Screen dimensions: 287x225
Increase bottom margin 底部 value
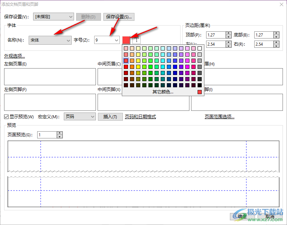point(276,33)
